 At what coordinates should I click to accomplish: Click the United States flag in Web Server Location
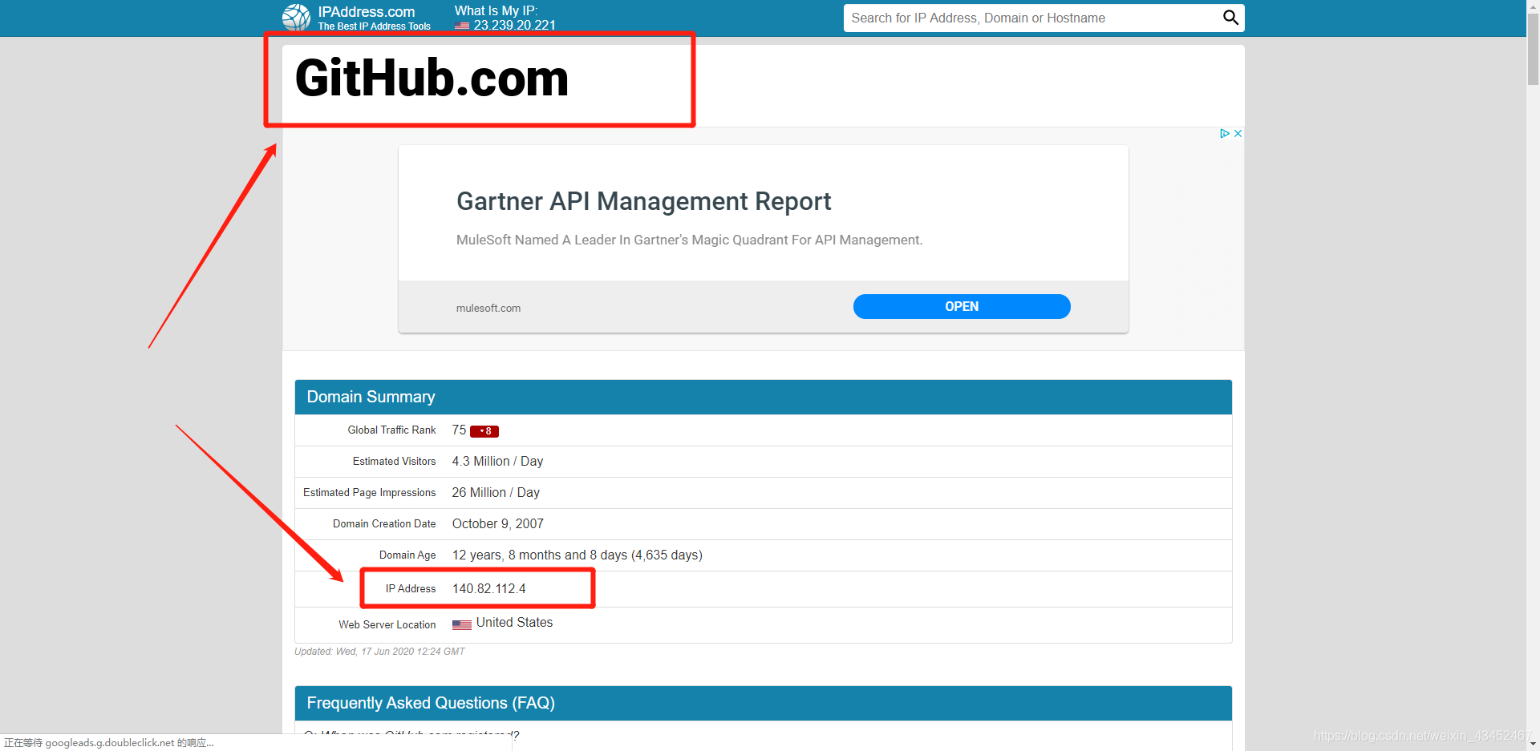coord(462,624)
